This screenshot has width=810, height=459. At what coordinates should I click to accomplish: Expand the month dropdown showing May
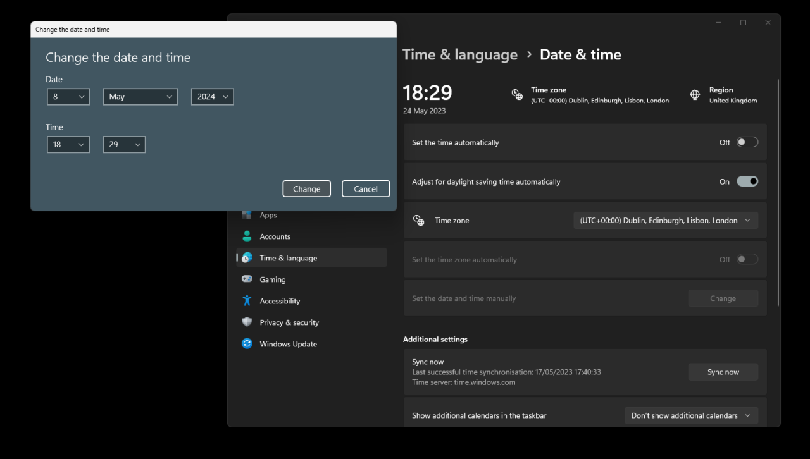[x=140, y=97]
